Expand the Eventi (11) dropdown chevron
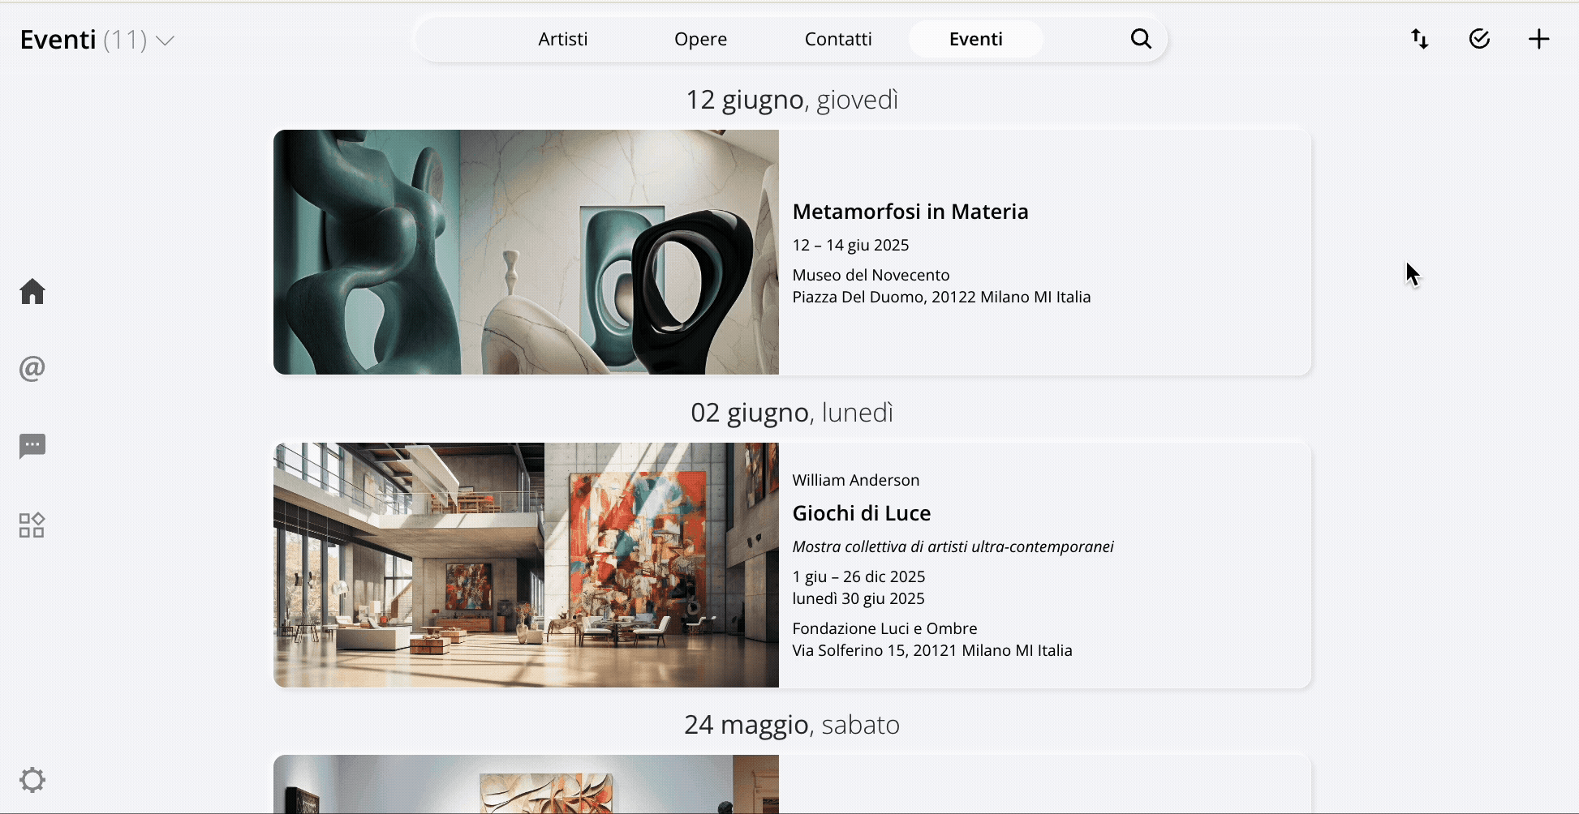 tap(166, 41)
